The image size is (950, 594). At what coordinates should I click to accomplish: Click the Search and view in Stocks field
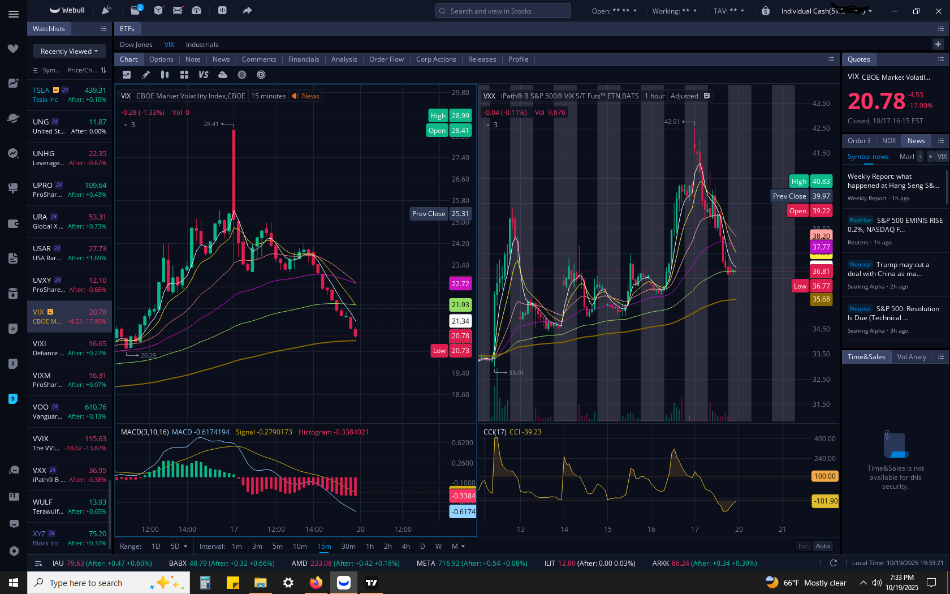click(503, 11)
